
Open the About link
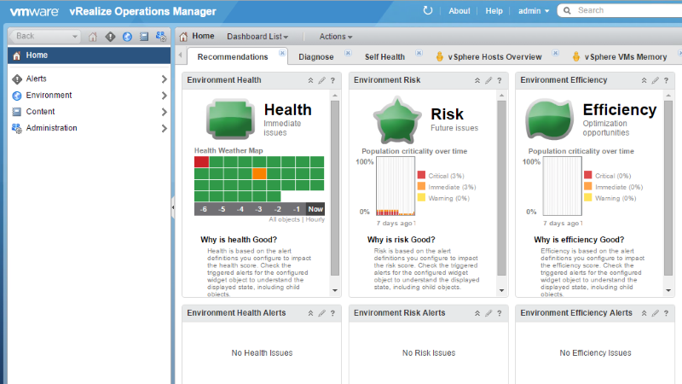click(x=459, y=11)
